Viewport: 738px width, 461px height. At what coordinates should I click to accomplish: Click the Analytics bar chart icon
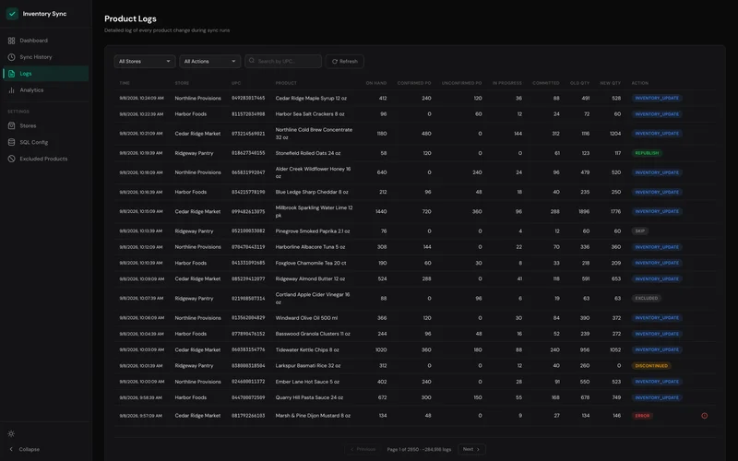point(11,89)
